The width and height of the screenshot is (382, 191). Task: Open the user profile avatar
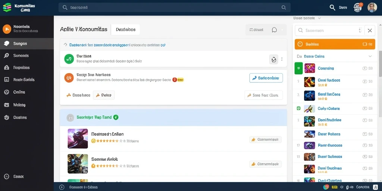(x=372, y=7)
